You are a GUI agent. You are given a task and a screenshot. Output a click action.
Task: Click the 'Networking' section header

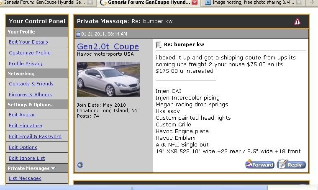pos(21,74)
